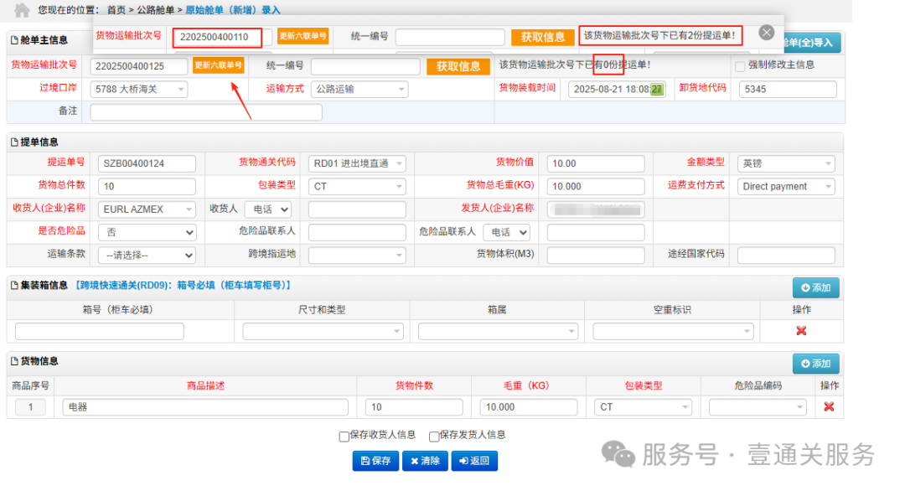This screenshot has height=491, width=905.
Task: Check the 保存发货人信息 checkbox
Action: pyautogui.click(x=434, y=436)
